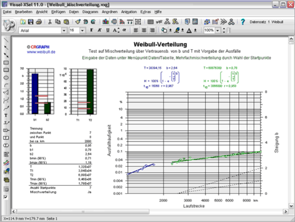Toggle italic formatting button
The image size is (295, 222).
point(100,30)
